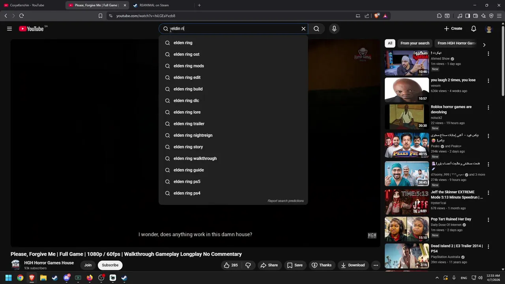The width and height of the screenshot is (505, 284).
Task: Open Discord from taskbar
Action: pyautogui.click(x=67, y=278)
